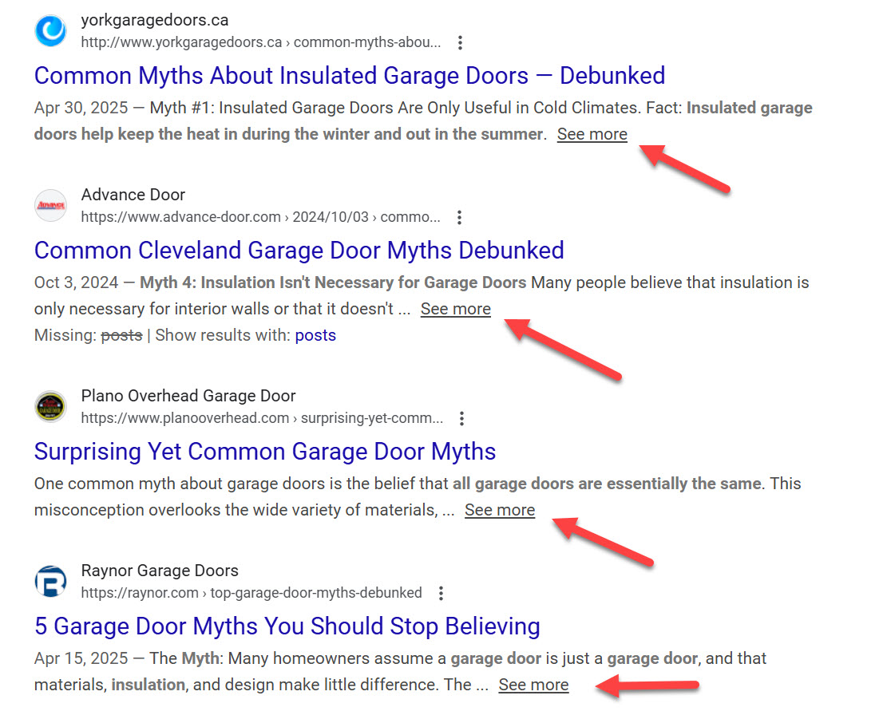Expand See more on the Raynor snippet
The image size is (883, 719).
[x=533, y=684]
